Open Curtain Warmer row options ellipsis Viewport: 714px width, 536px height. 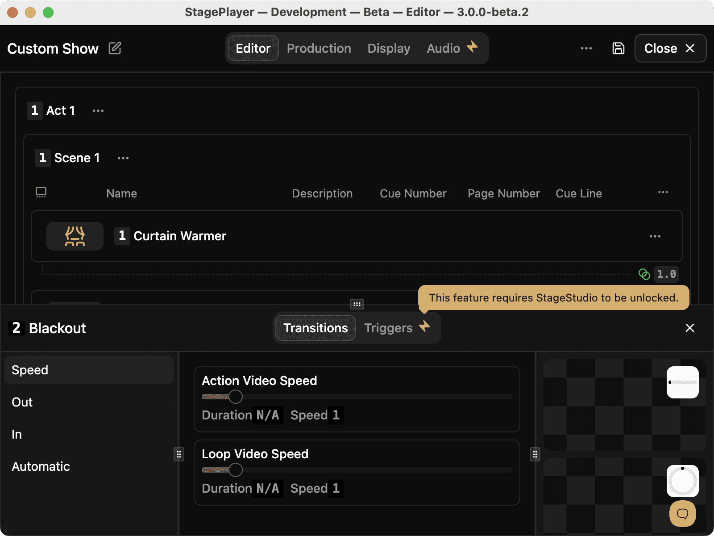655,236
